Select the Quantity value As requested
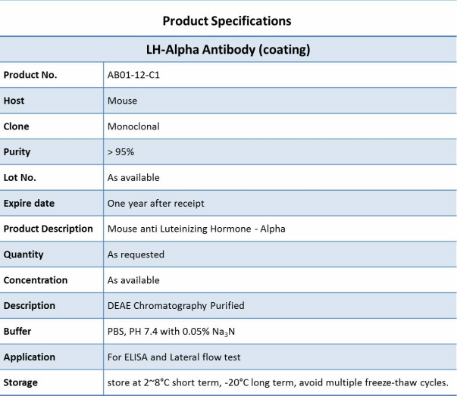The width and height of the screenshot is (457, 396). 136,254
